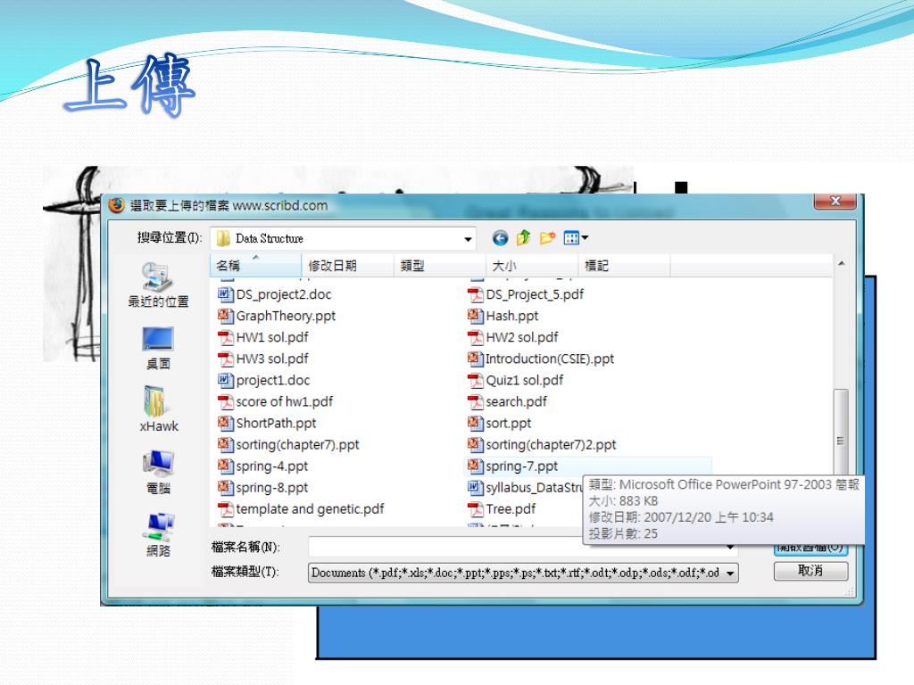Sort by Name (名稱) column header
Viewport: 914px width, 685px height.
pos(255,266)
